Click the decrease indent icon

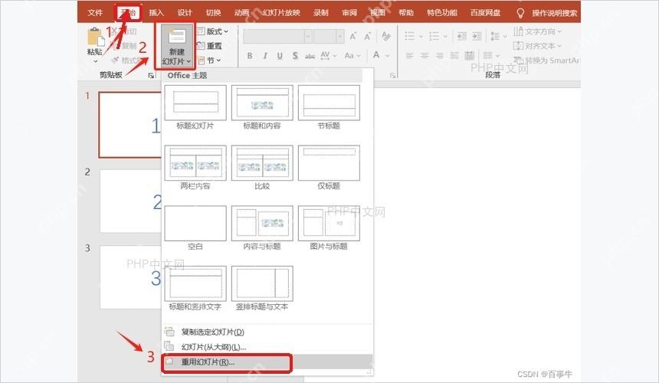[x=461, y=36]
